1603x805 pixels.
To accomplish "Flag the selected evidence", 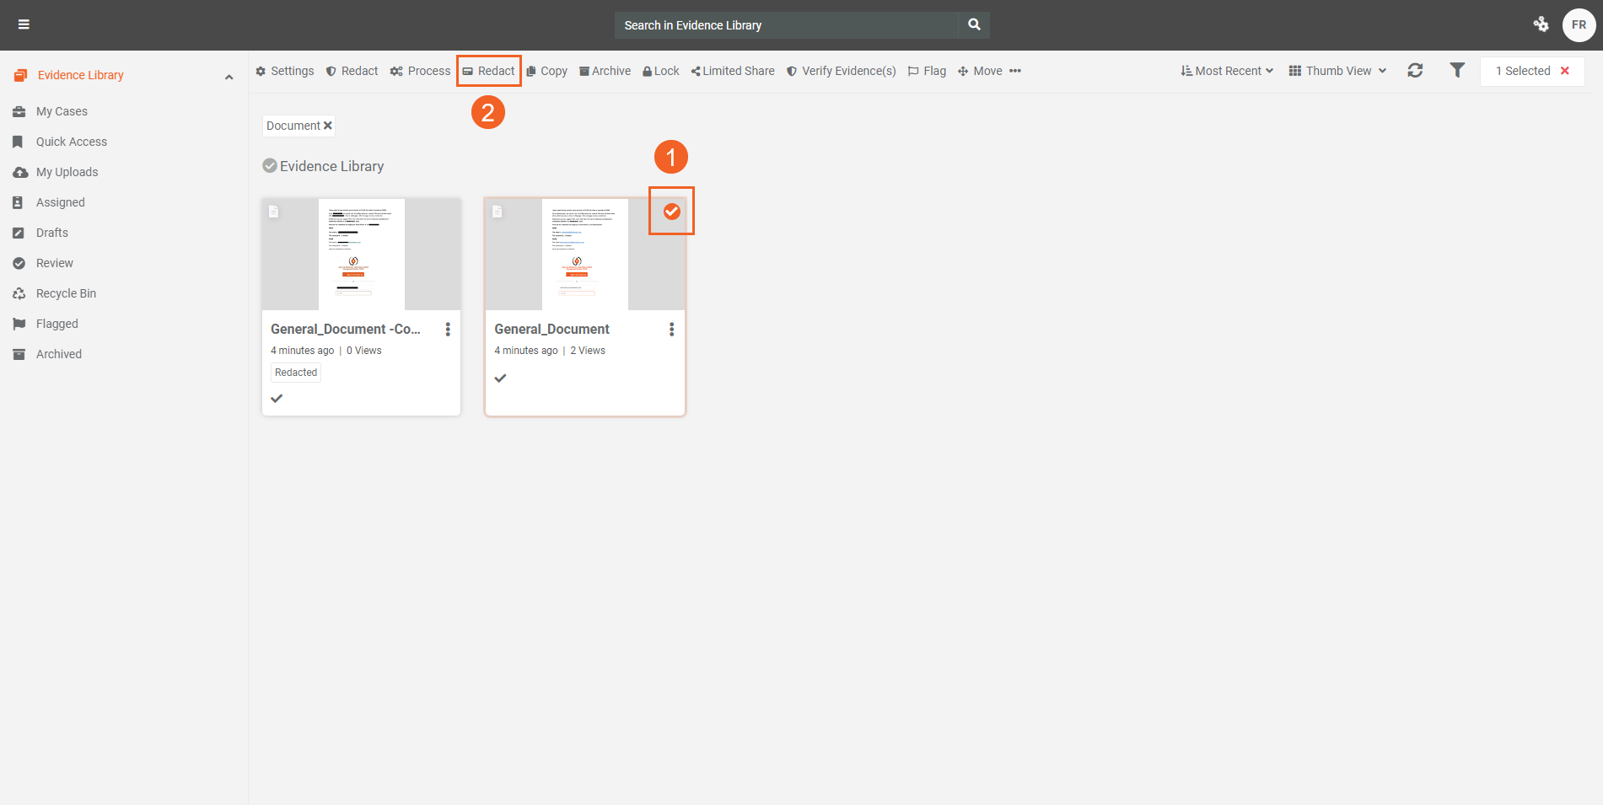I will [927, 71].
